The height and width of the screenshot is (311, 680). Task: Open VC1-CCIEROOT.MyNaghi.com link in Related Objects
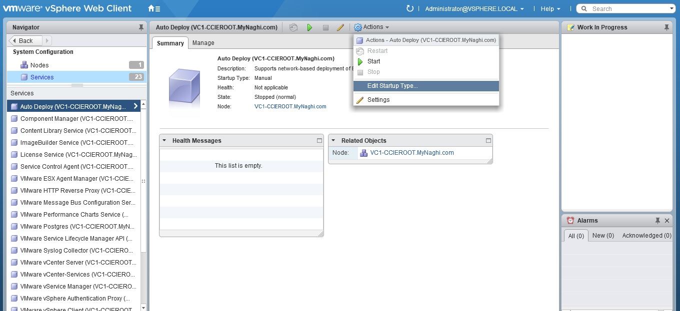pos(411,153)
